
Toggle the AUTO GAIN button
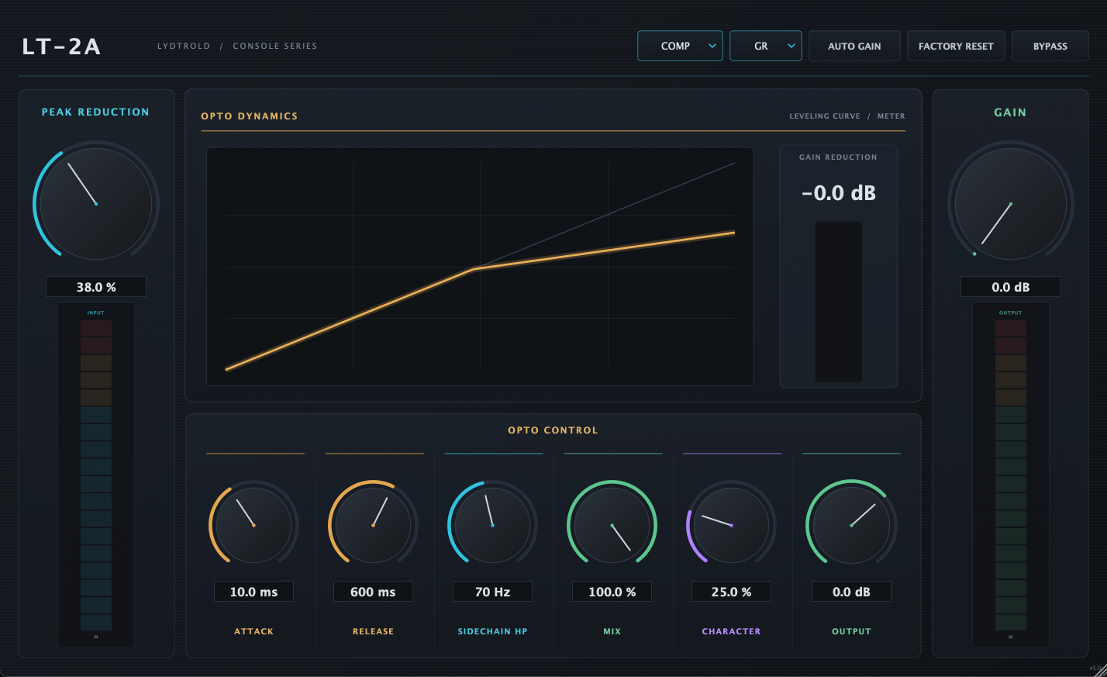tap(854, 46)
